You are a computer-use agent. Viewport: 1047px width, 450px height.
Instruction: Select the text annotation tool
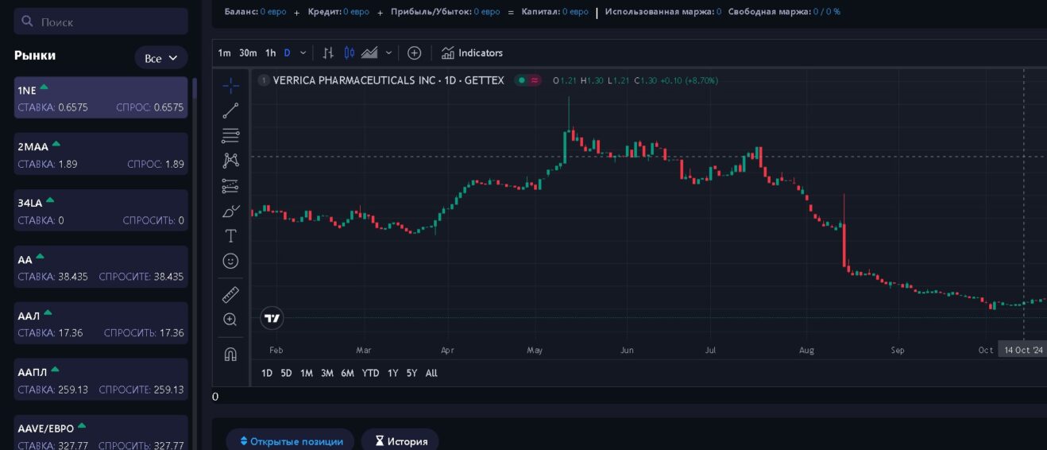point(230,236)
